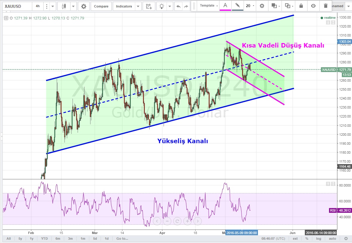Open drawing settings gear in floating toolbar
Screen dimensions: 352x243
[x=262, y=6]
